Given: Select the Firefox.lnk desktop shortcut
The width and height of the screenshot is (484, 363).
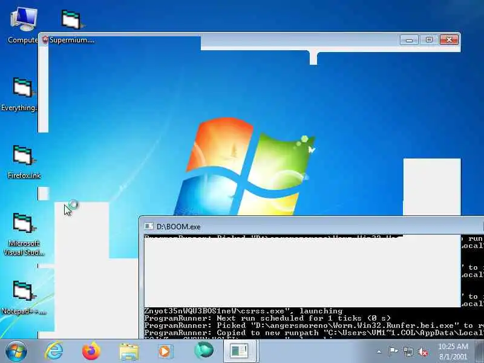Looking at the screenshot, I should pyautogui.click(x=24, y=162).
